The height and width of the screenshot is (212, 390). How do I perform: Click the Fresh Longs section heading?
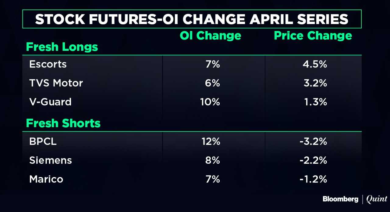coord(62,47)
